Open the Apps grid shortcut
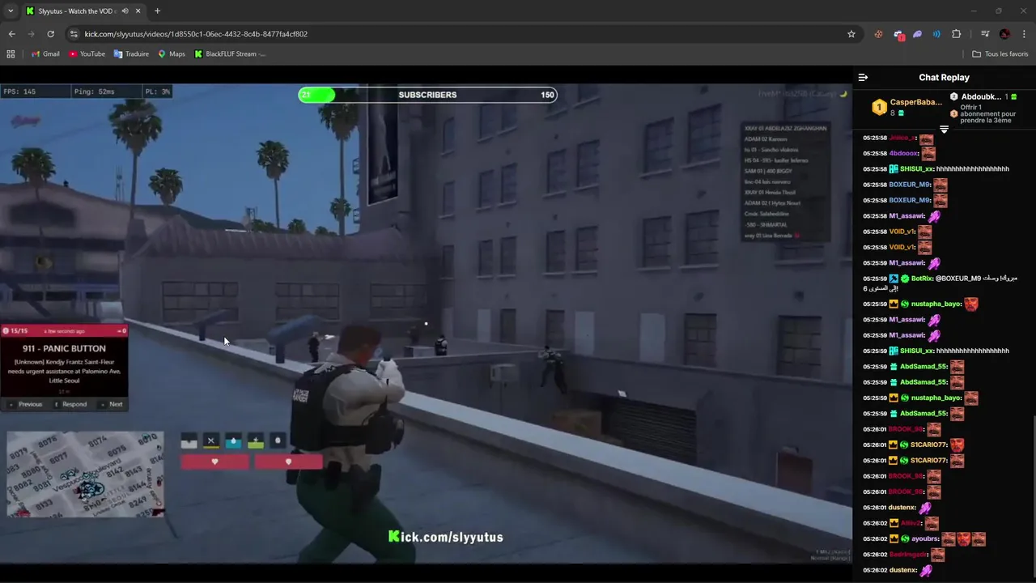1036x583 pixels. point(11,53)
